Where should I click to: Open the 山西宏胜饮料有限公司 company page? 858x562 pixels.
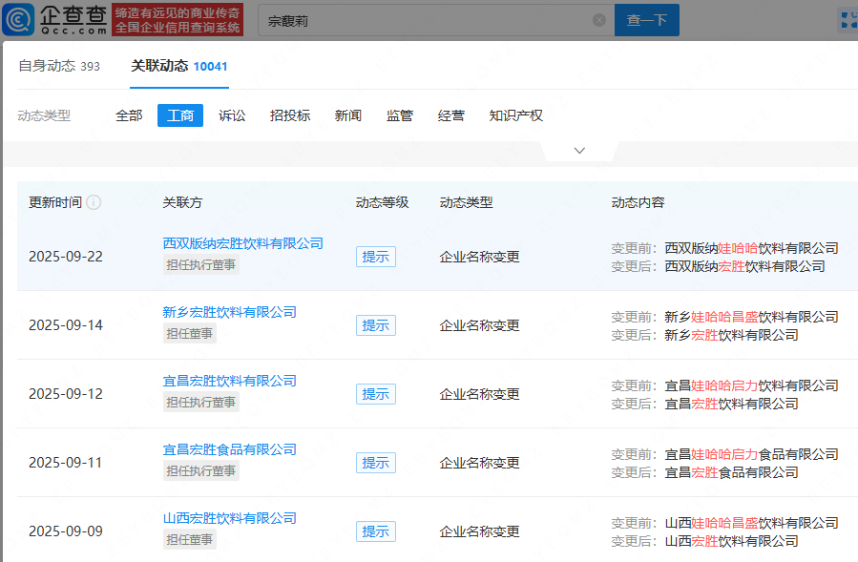coord(229,518)
